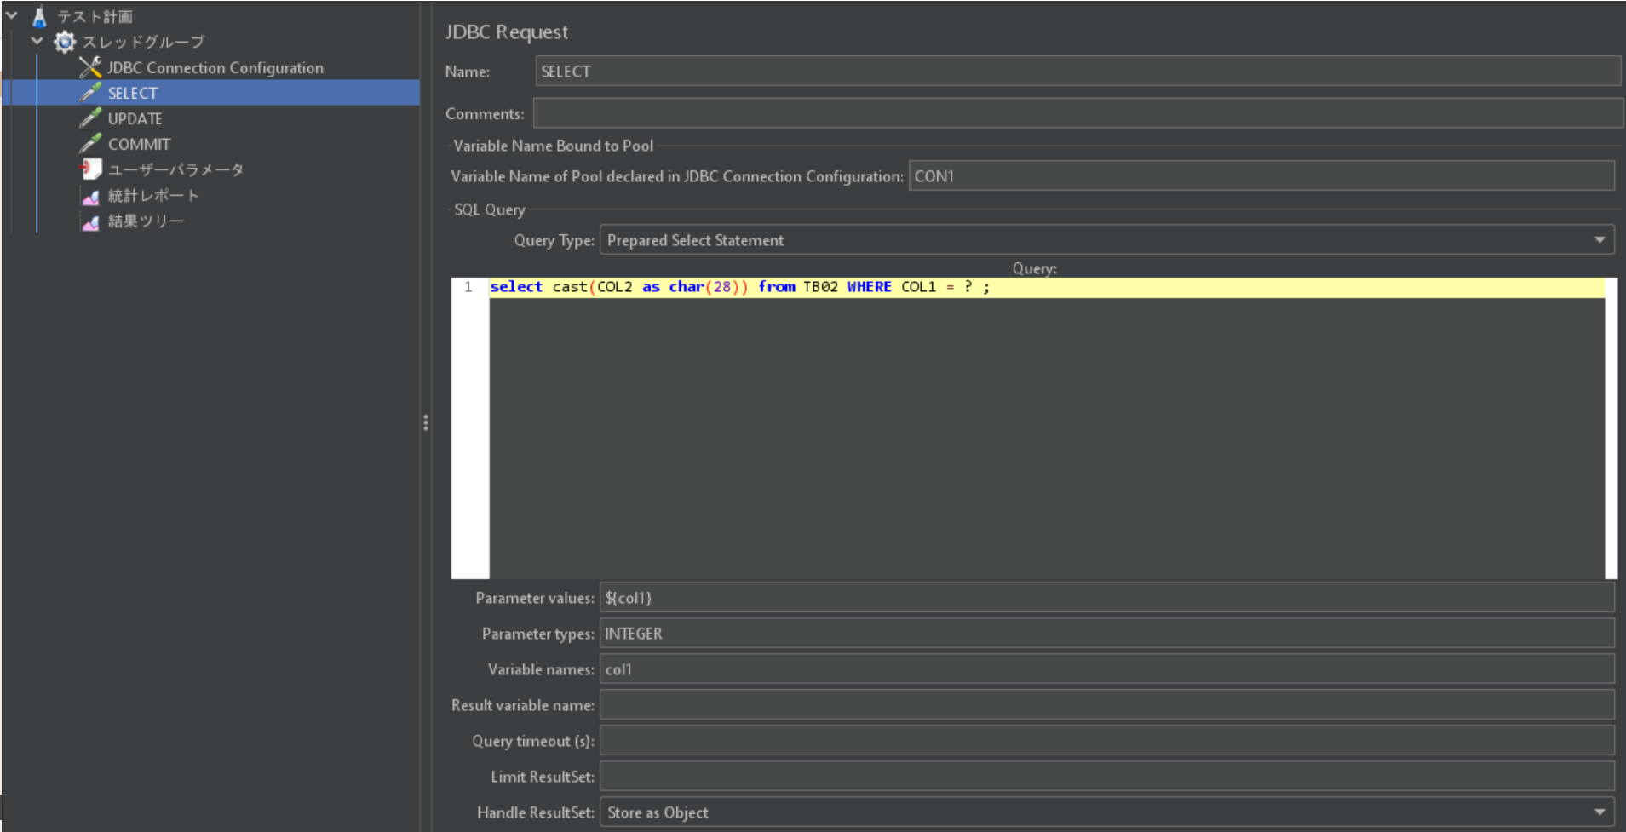
Task: Collapse the スレッドグループ tree node
Action: tap(37, 41)
